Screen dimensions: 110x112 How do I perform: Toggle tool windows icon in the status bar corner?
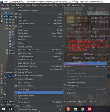pyautogui.click(x=2, y=105)
